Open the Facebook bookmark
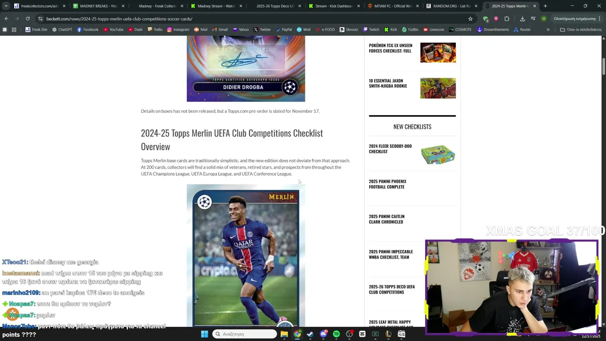606x341 pixels. point(88,29)
